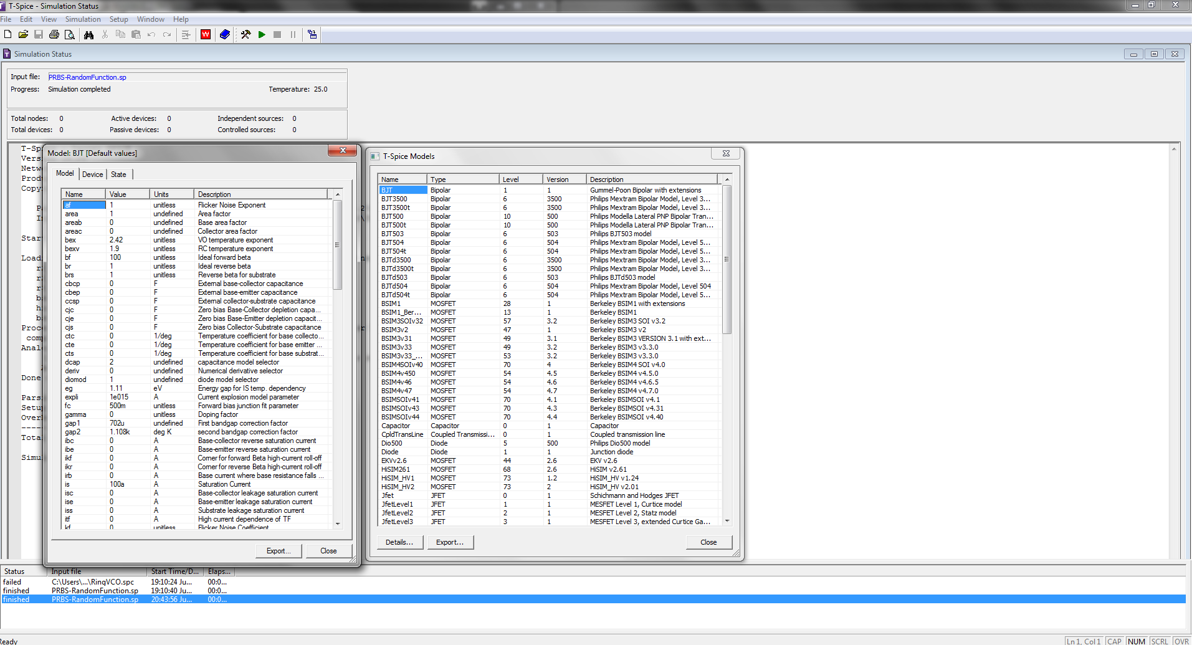The image size is (1192, 645).
Task: Open the Simulation menu
Action: (x=83, y=19)
